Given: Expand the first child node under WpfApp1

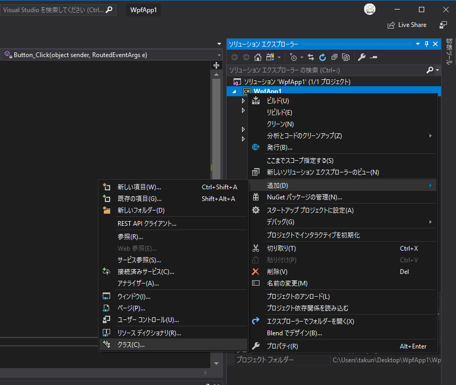Looking at the screenshot, I should pos(243,101).
